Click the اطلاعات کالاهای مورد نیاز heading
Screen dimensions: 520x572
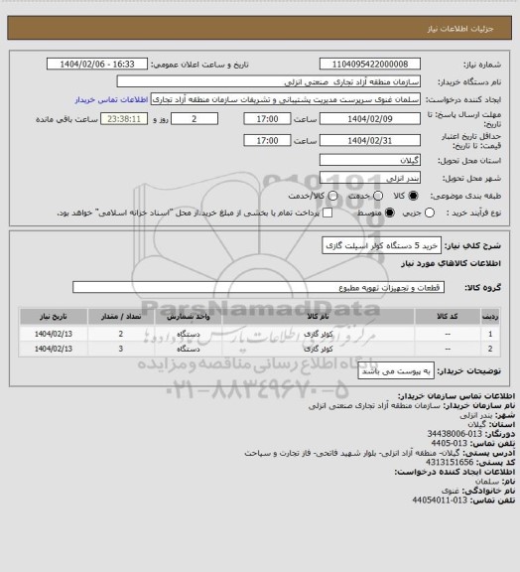click(452, 263)
